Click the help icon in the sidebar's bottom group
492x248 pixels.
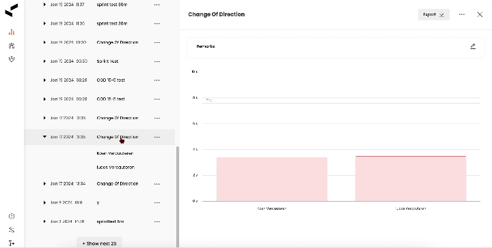pos(12,216)
